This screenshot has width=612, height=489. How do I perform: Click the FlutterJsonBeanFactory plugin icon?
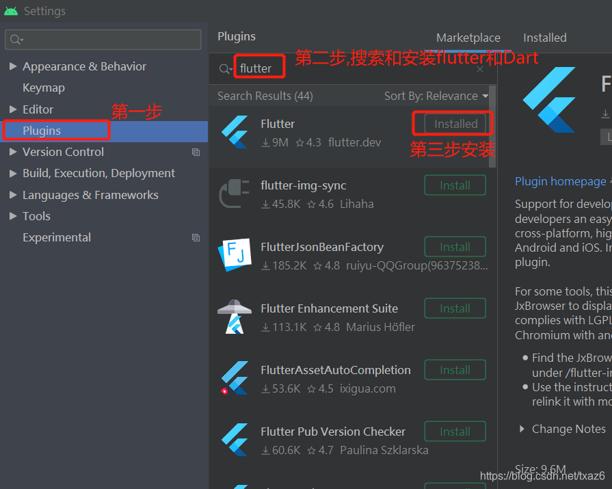coord(235,256)
